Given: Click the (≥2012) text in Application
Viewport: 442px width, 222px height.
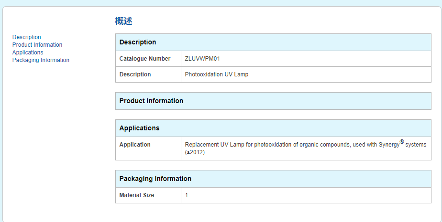Looking at the screenshot, I should pyautogui.click(x=195, y=152).
